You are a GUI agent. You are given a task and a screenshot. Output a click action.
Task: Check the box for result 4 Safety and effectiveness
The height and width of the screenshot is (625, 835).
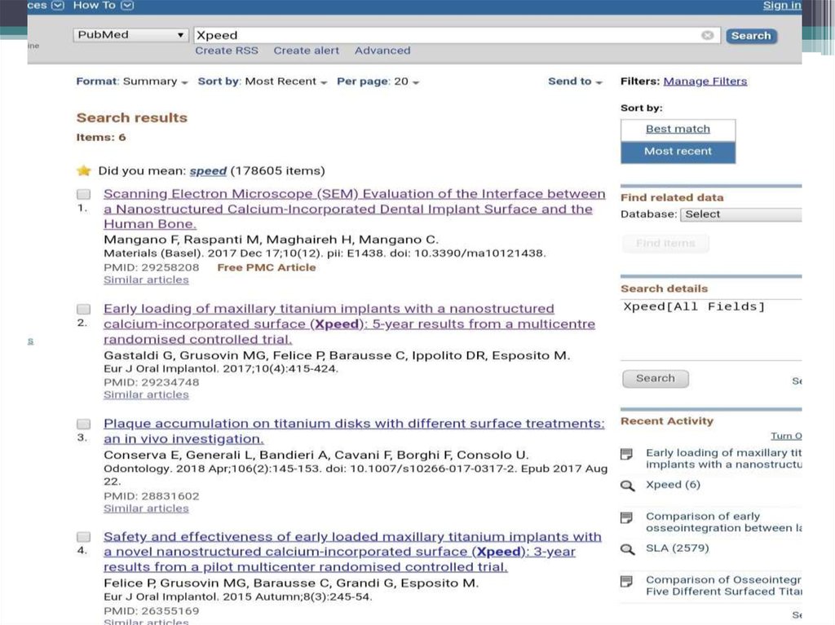tap(84, 537)
